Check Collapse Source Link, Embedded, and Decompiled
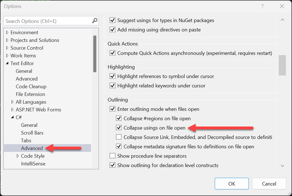 coord(119,137)
